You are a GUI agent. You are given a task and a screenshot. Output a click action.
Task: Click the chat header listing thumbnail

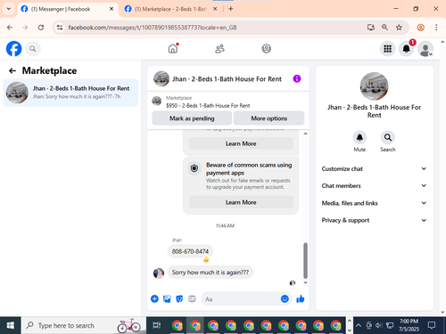161,78
